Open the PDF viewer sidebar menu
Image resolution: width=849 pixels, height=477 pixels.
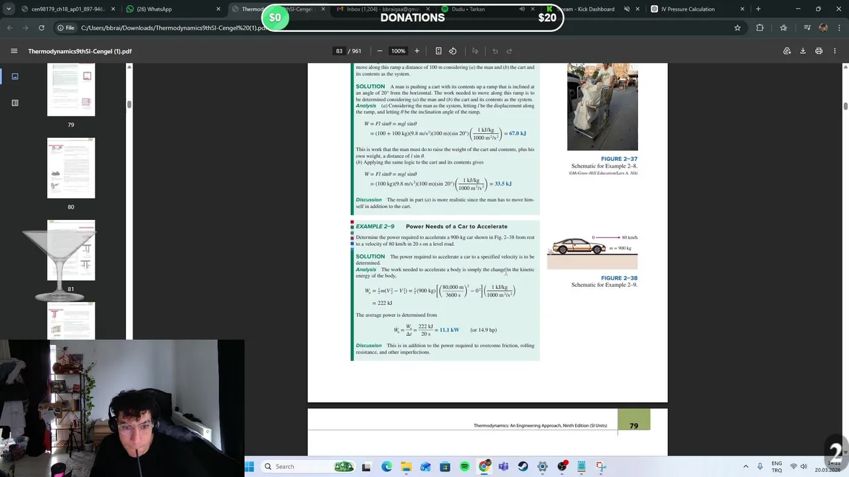[14, 51]
